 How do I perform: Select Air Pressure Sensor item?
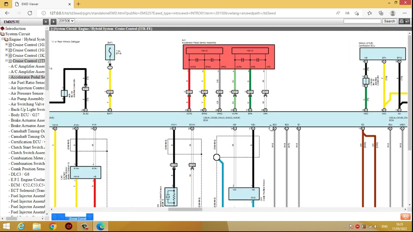27,93
